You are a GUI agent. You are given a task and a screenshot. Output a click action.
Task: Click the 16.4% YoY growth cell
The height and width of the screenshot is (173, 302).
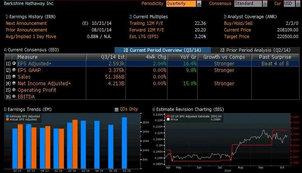coord(190,64)
